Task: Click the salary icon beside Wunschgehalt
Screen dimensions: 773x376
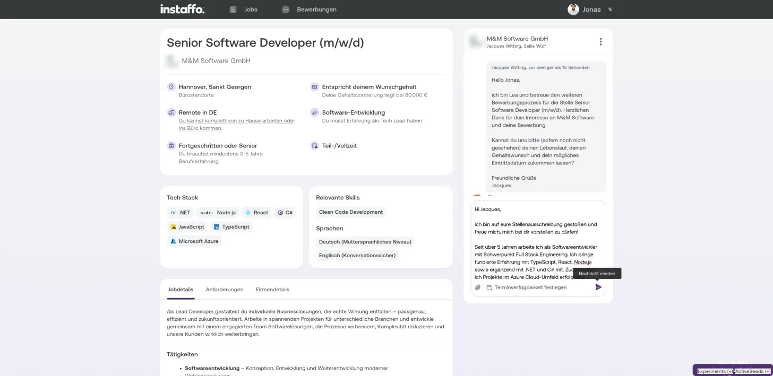Action: pos(314,87)
